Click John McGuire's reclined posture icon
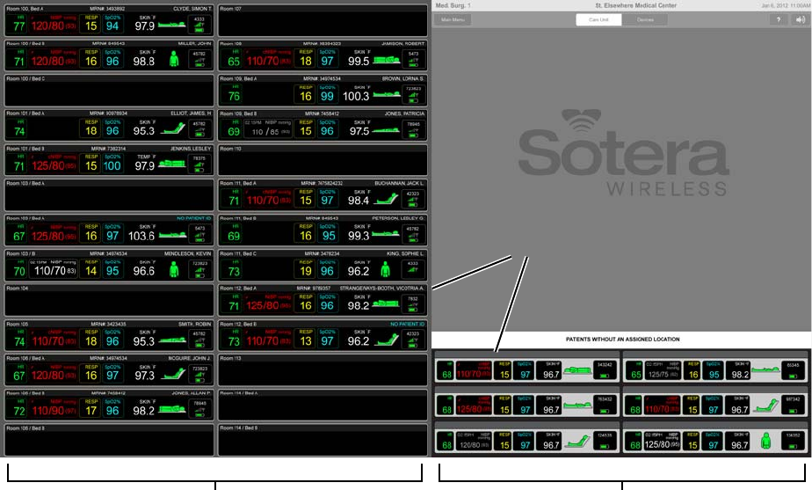This screenshot has width=812, height=490. click(x=173, y=373)
